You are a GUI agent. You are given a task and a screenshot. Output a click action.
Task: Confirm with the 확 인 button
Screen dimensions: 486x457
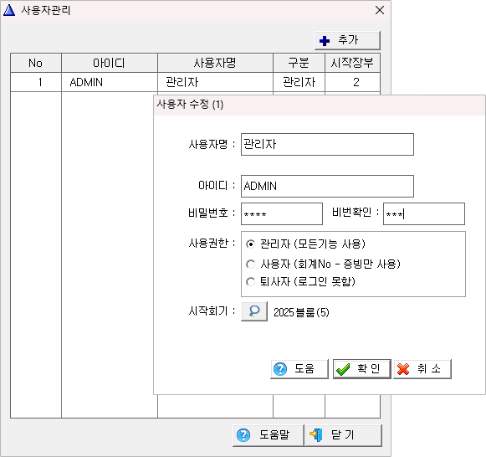(362, 369)
